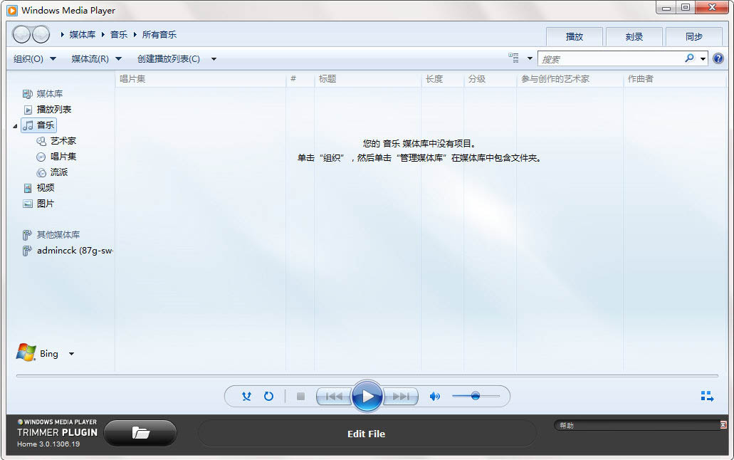
Task: Click 其他媒体库 entry
Action: (x=51, y=235)
